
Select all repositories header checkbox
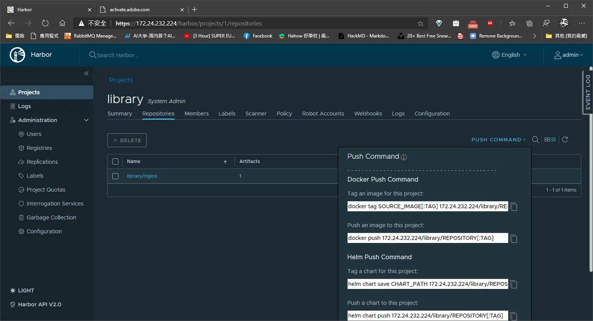115,162
